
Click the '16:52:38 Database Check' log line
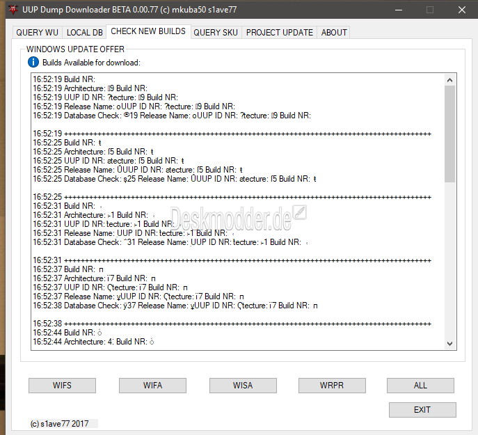(175, 306)
